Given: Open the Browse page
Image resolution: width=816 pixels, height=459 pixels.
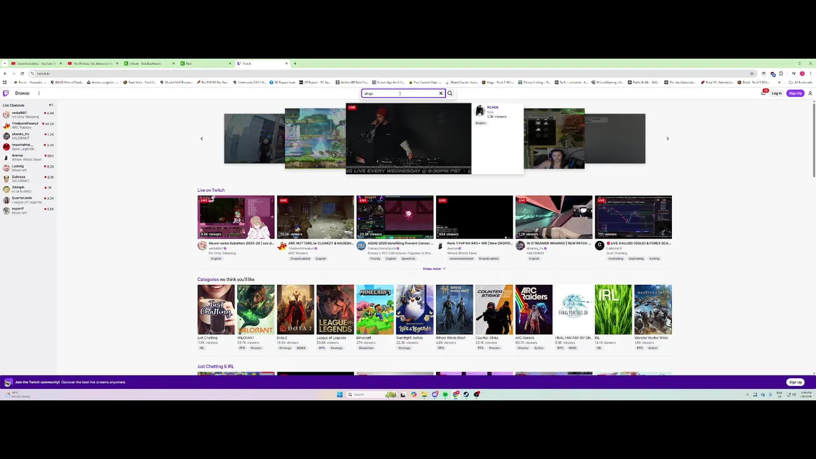Looking at the screenshot, I should pyautogui.click(x=22, y=93).
